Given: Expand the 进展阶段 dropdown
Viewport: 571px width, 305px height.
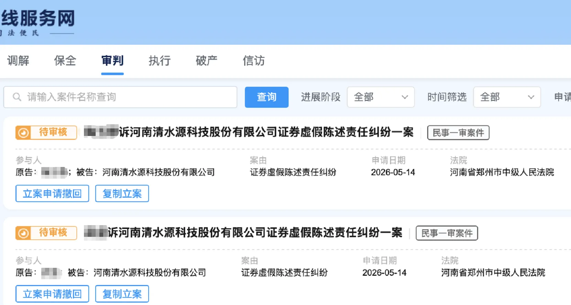Looking at the screenshot, I should [x=381, y=97].
